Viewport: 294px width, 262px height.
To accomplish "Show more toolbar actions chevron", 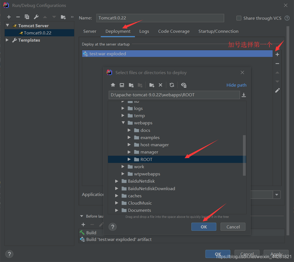I will pos(72,17).
